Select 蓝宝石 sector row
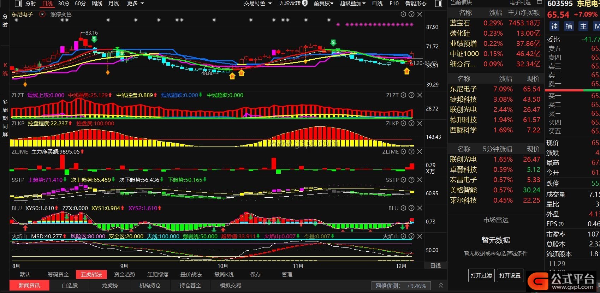The height and width of the screenshot is (293, 600). pos(495,23)
